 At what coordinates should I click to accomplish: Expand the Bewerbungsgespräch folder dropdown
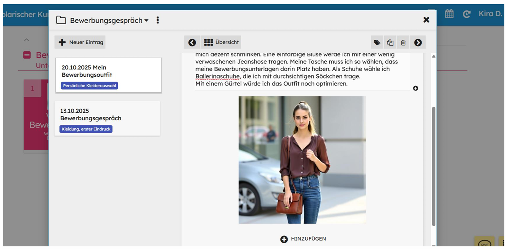click(146, 20)
